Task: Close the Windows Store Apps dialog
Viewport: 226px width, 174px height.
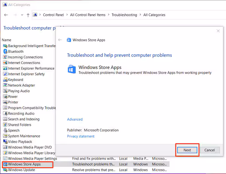Action: point(218,31)
